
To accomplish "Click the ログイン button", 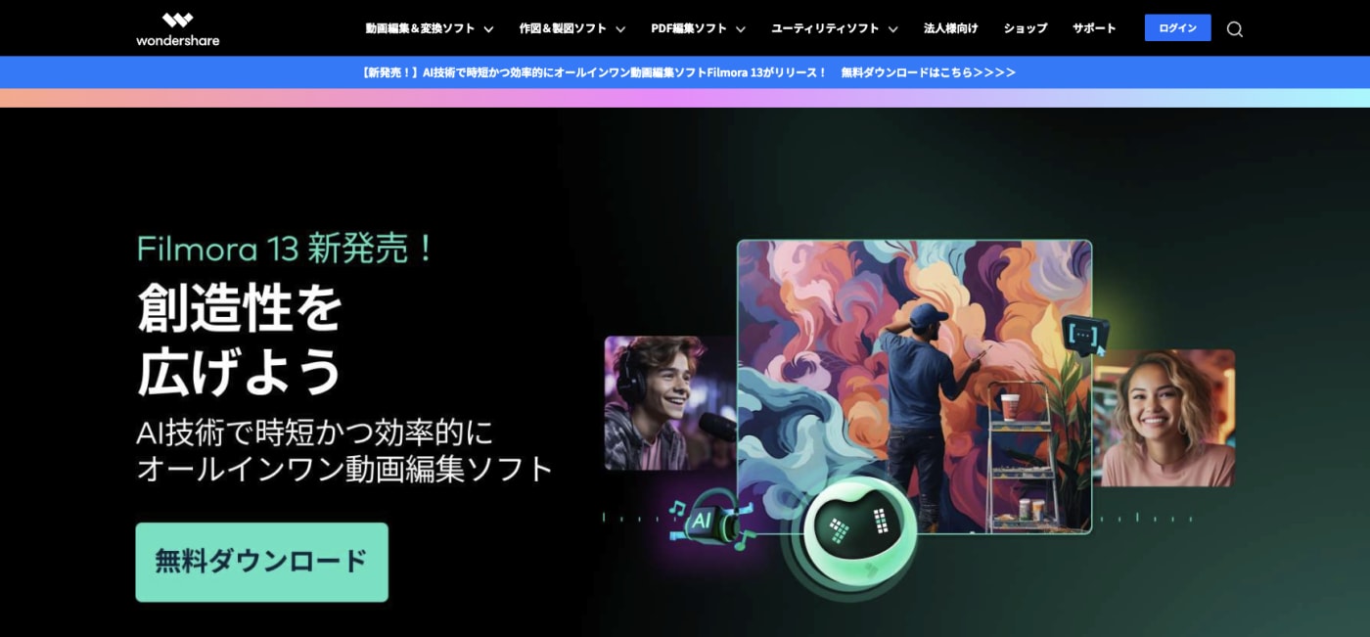I will pyautogui.click(x=1176, y=27).
